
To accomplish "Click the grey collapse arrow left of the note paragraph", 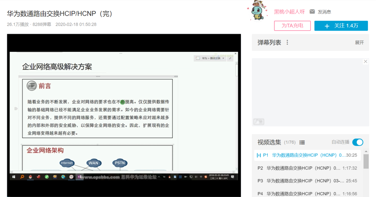I will (16, 109).
